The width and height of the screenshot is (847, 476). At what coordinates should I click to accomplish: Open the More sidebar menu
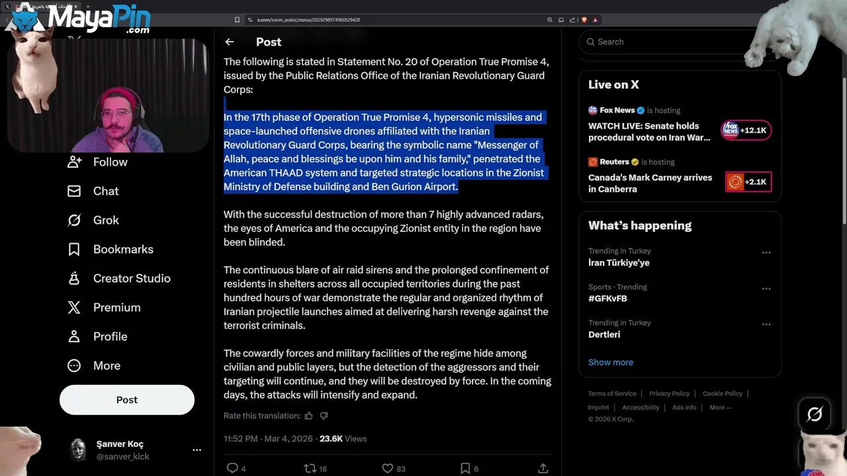[x=94, y=366]
